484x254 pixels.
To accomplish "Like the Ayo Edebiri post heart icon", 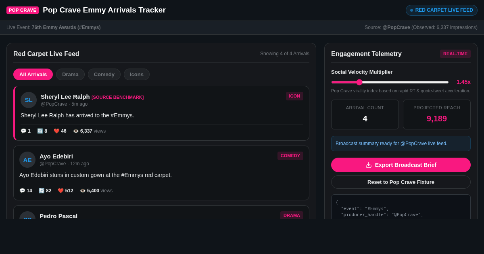I will (60, 191).
